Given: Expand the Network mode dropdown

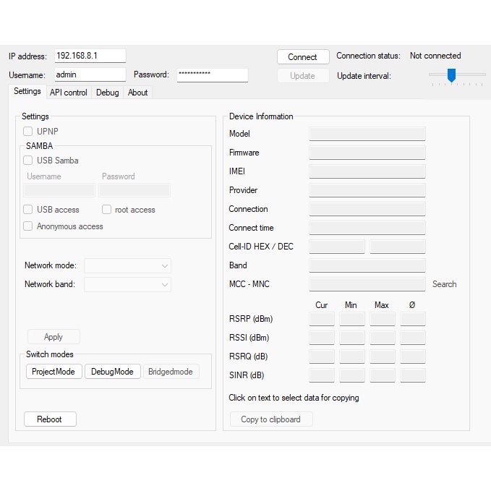Looking at the screenshot, I should pos(127,265).
